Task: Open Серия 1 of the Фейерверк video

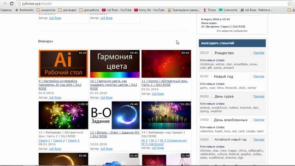Action: tap(44, 140)
